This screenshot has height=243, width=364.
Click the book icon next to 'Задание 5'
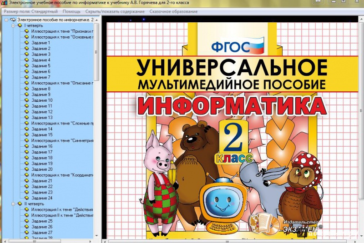pyautogui.click(x=27, y=65)
